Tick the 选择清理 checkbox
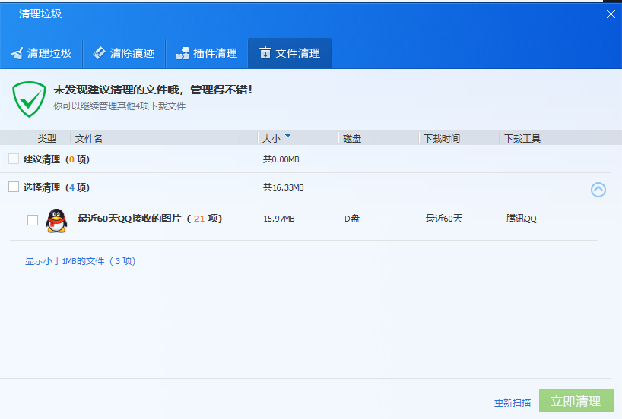622x419 pixels. tap(14, 187)
